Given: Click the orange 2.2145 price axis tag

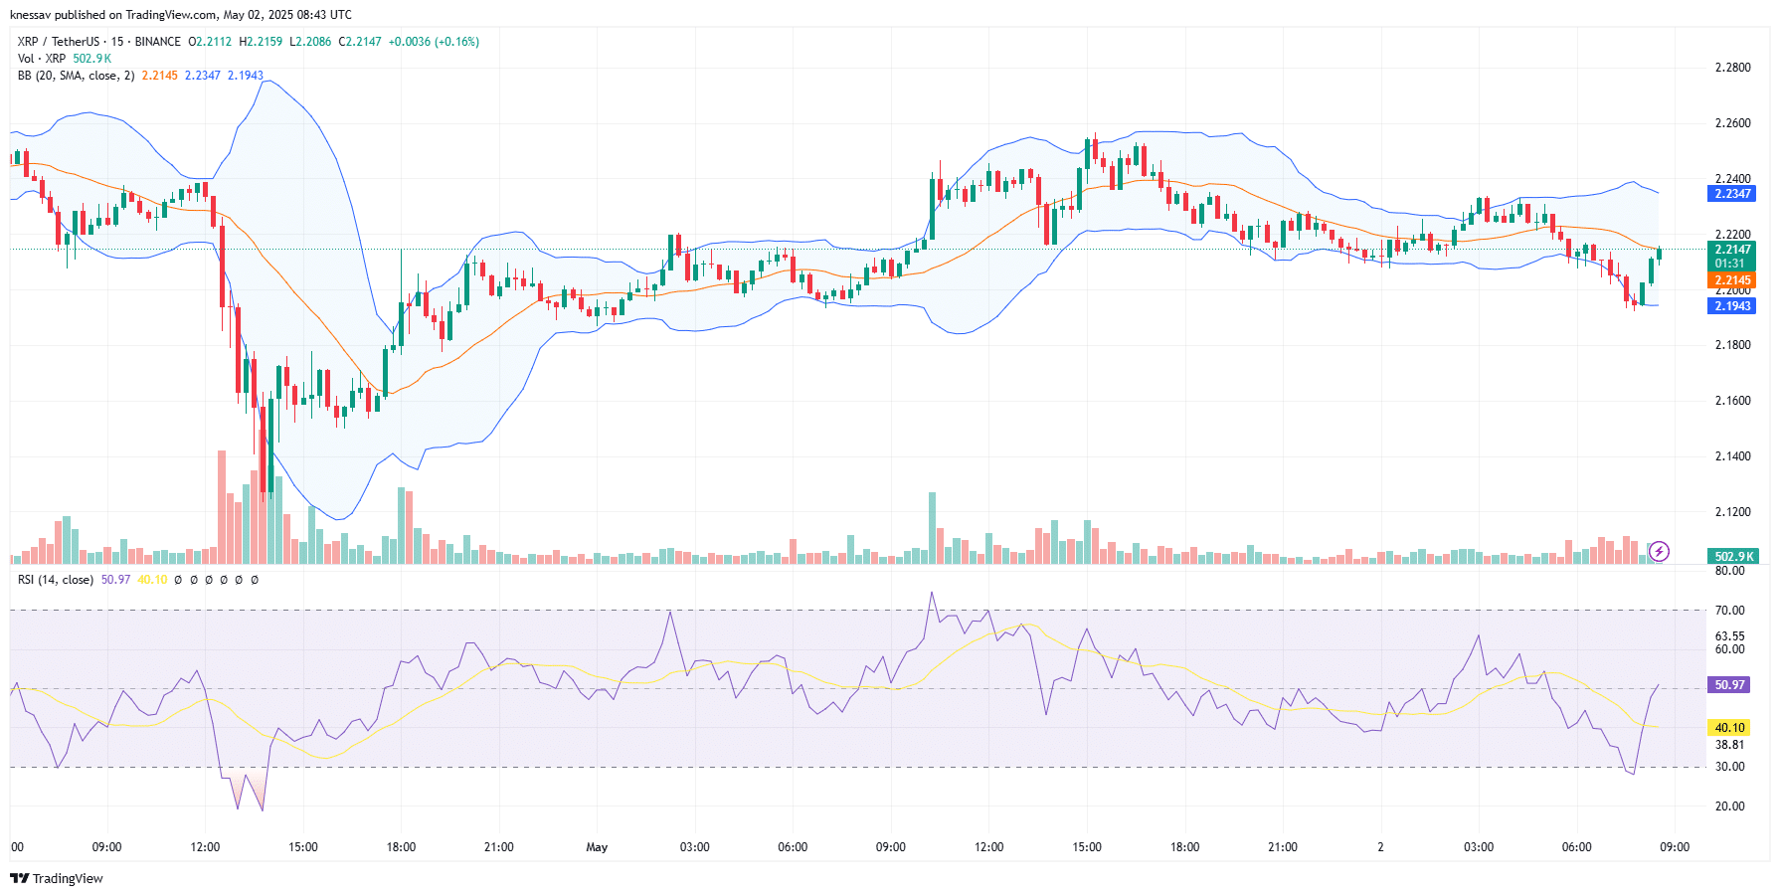Looking at the screenshot, I should click(x=1731, y=280).
